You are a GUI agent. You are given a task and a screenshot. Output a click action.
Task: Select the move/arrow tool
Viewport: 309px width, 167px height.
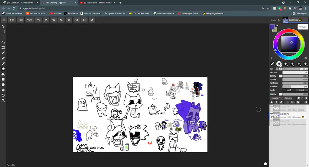[x=3, y=26]
